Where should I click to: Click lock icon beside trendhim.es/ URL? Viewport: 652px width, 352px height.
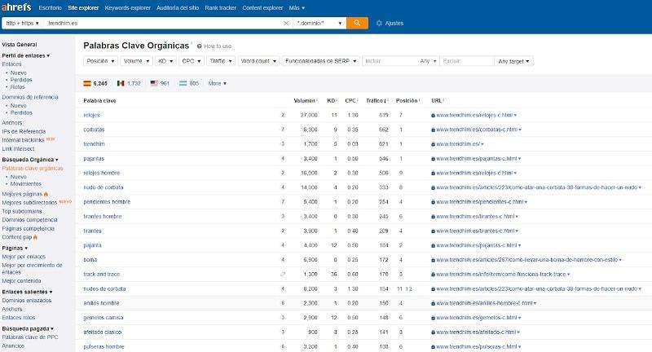pyautogui.click(x=433, y=144)
